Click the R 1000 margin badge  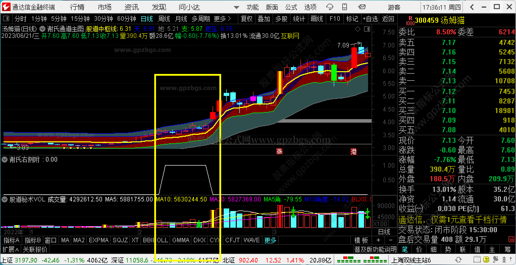click(410, 20)
